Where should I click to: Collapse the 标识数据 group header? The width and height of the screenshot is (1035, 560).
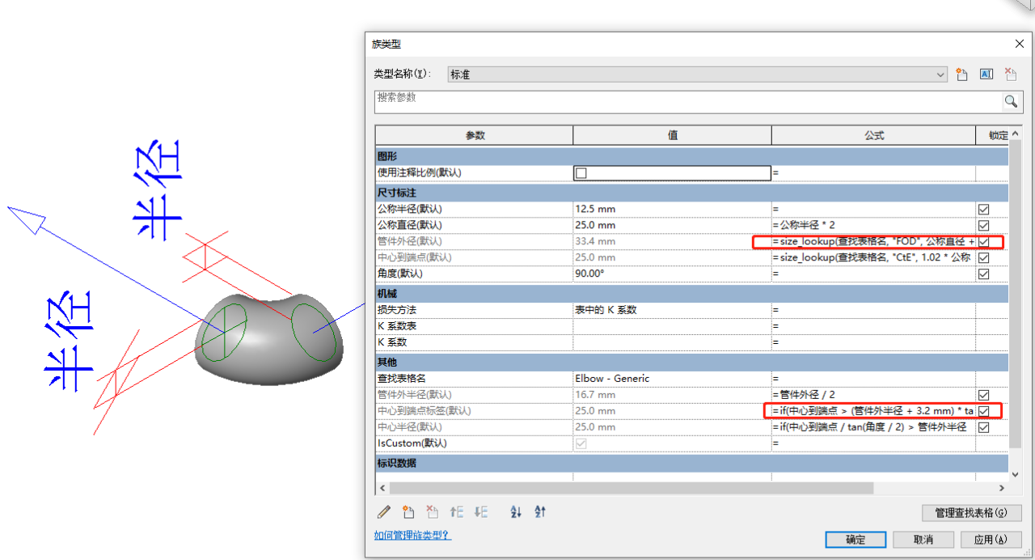point(692,463)
